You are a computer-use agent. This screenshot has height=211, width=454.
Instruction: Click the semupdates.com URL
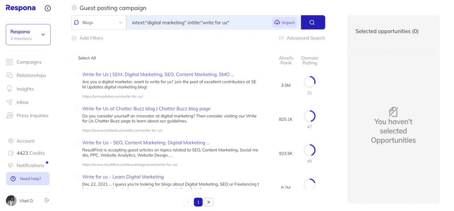tap(112, 96)
